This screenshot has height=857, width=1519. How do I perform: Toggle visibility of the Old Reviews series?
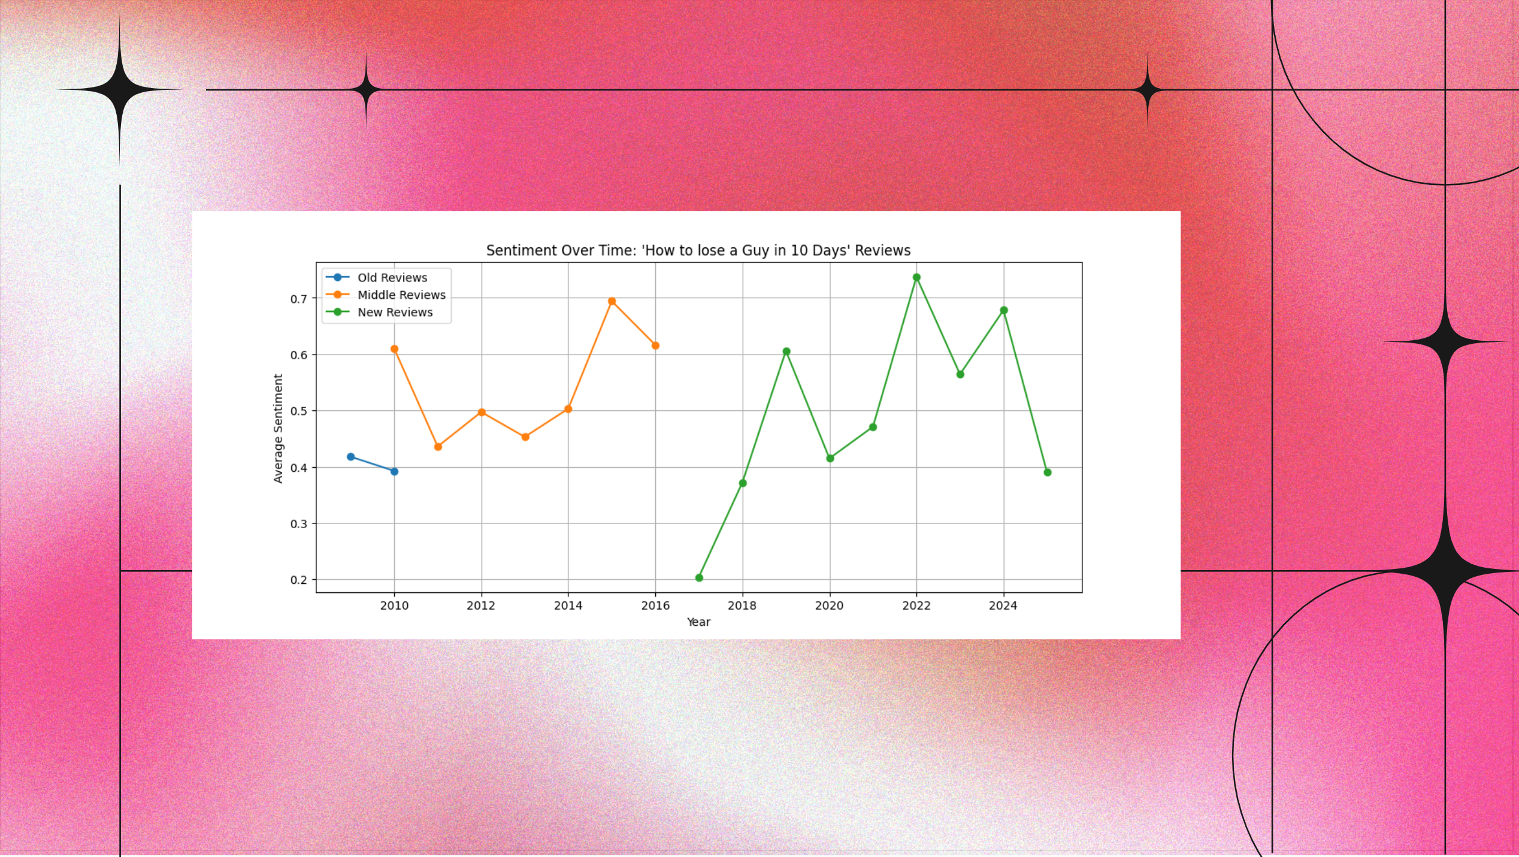392,277
